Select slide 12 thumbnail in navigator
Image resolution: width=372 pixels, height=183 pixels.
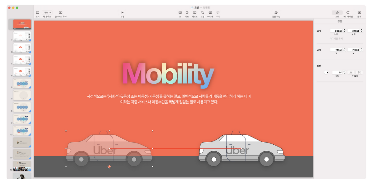22,154
